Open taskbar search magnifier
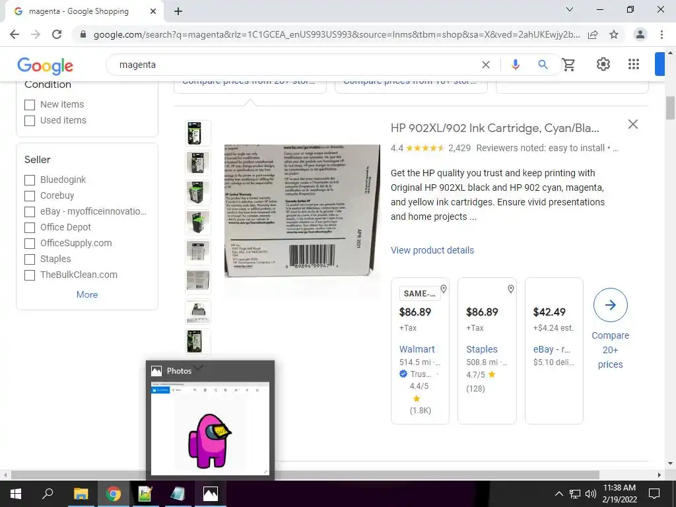This screenshot has height=507, width=676. pos(48,493)
